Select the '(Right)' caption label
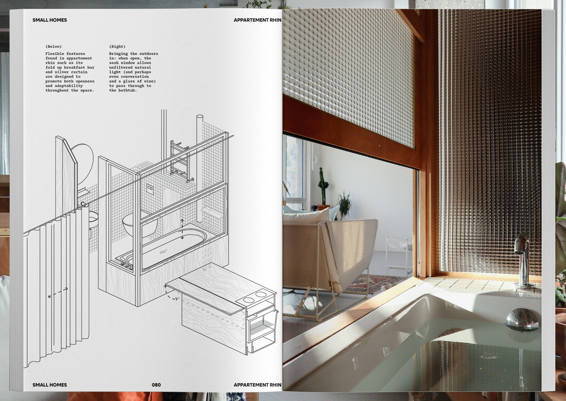Image resolution: width=566 pixels, height=401 pixels. click(x=117, y=46)
